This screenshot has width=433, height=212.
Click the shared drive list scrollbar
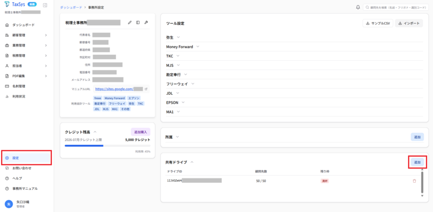tap(422, 182)
